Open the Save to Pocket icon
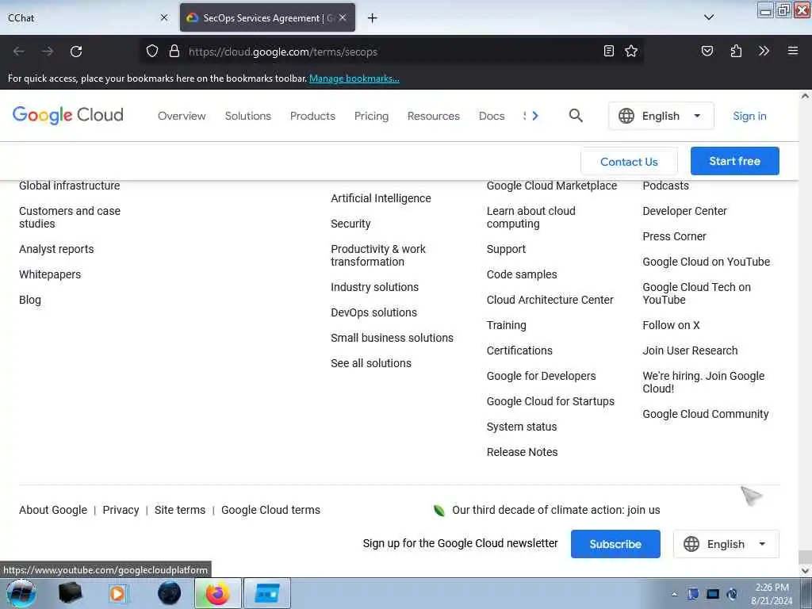Screen dimensions: 812x609 [707, 51]
